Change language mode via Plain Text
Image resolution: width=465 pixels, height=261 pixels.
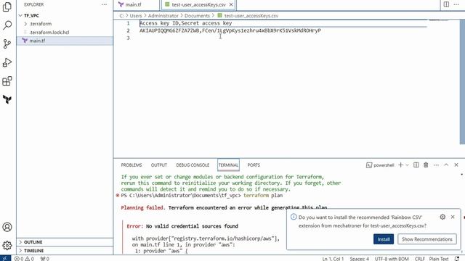(x=439, y=259)
